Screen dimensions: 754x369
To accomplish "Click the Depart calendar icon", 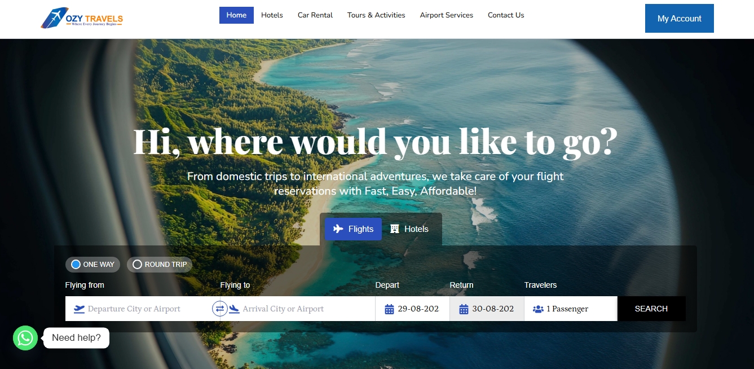I will pos(389,309).
